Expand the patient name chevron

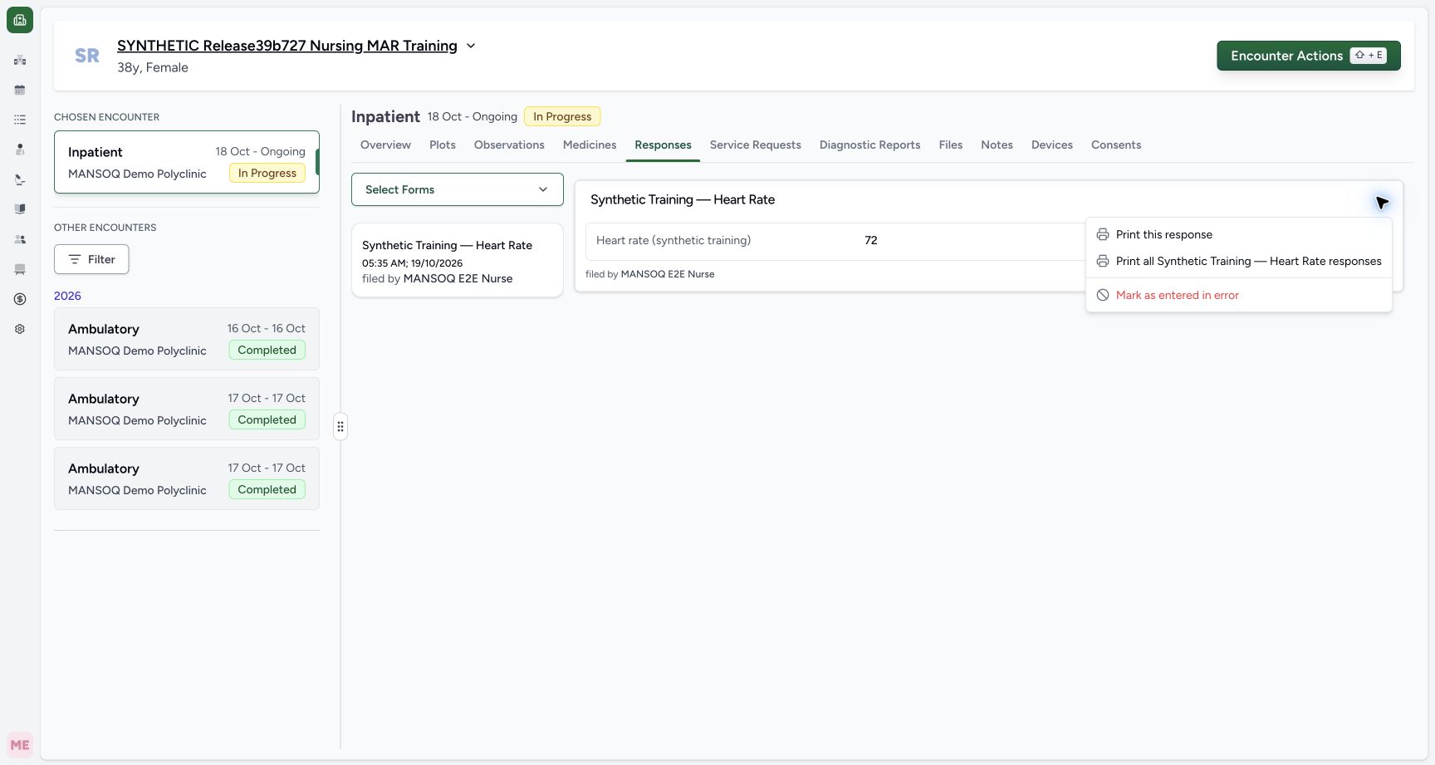(471, 46)
